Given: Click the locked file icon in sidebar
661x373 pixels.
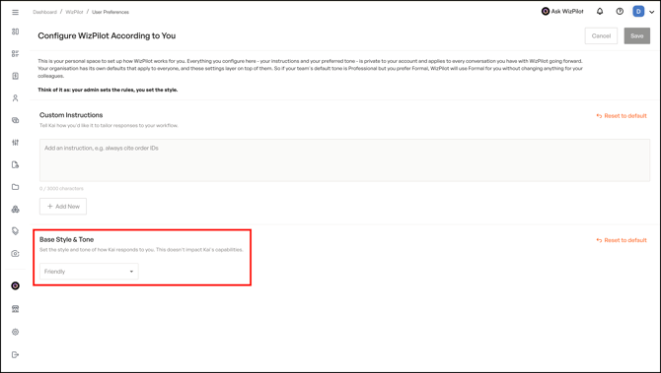Looking at the screenshot, I should coord(15,164).
